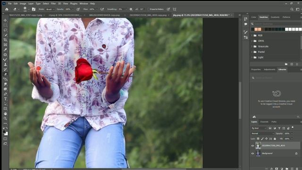The width and height of the screenshot is (302, 170).
Task: Expand the RGB swatch folder
Action: click(252, 35)
